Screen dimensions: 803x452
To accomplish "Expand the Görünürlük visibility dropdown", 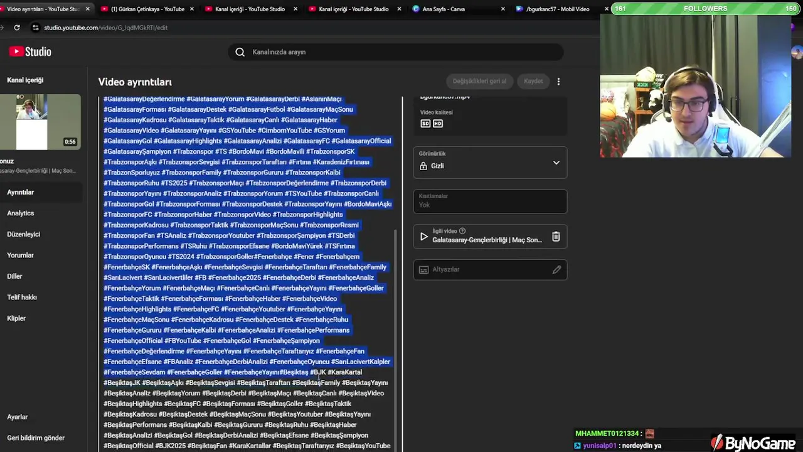I will 556,163.
